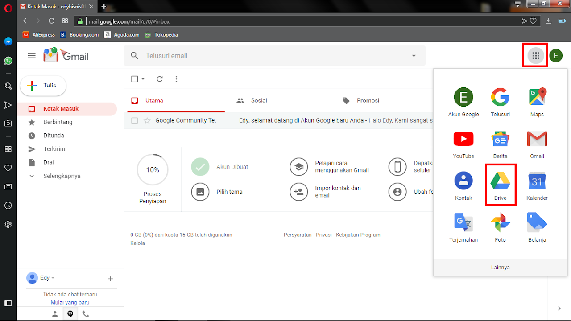Toggle the Gmail main menu hamburger icon
571x321 pixels.
click(x=32, y=56)
